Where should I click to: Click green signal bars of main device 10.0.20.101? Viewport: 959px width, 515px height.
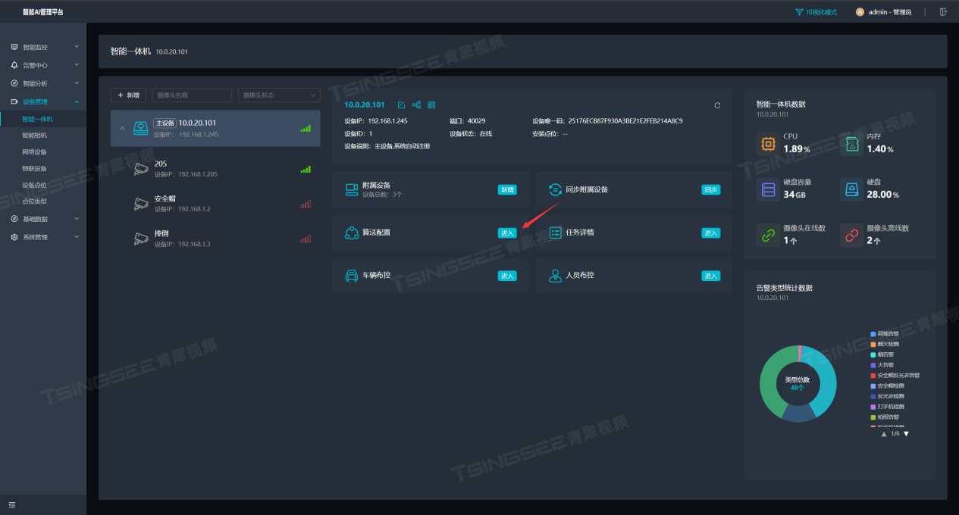coord(306,129)
